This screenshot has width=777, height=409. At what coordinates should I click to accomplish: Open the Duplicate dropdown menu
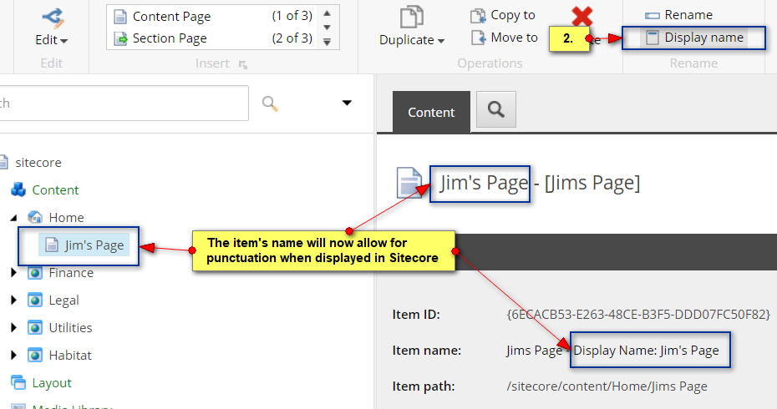[x=411, y=40]
